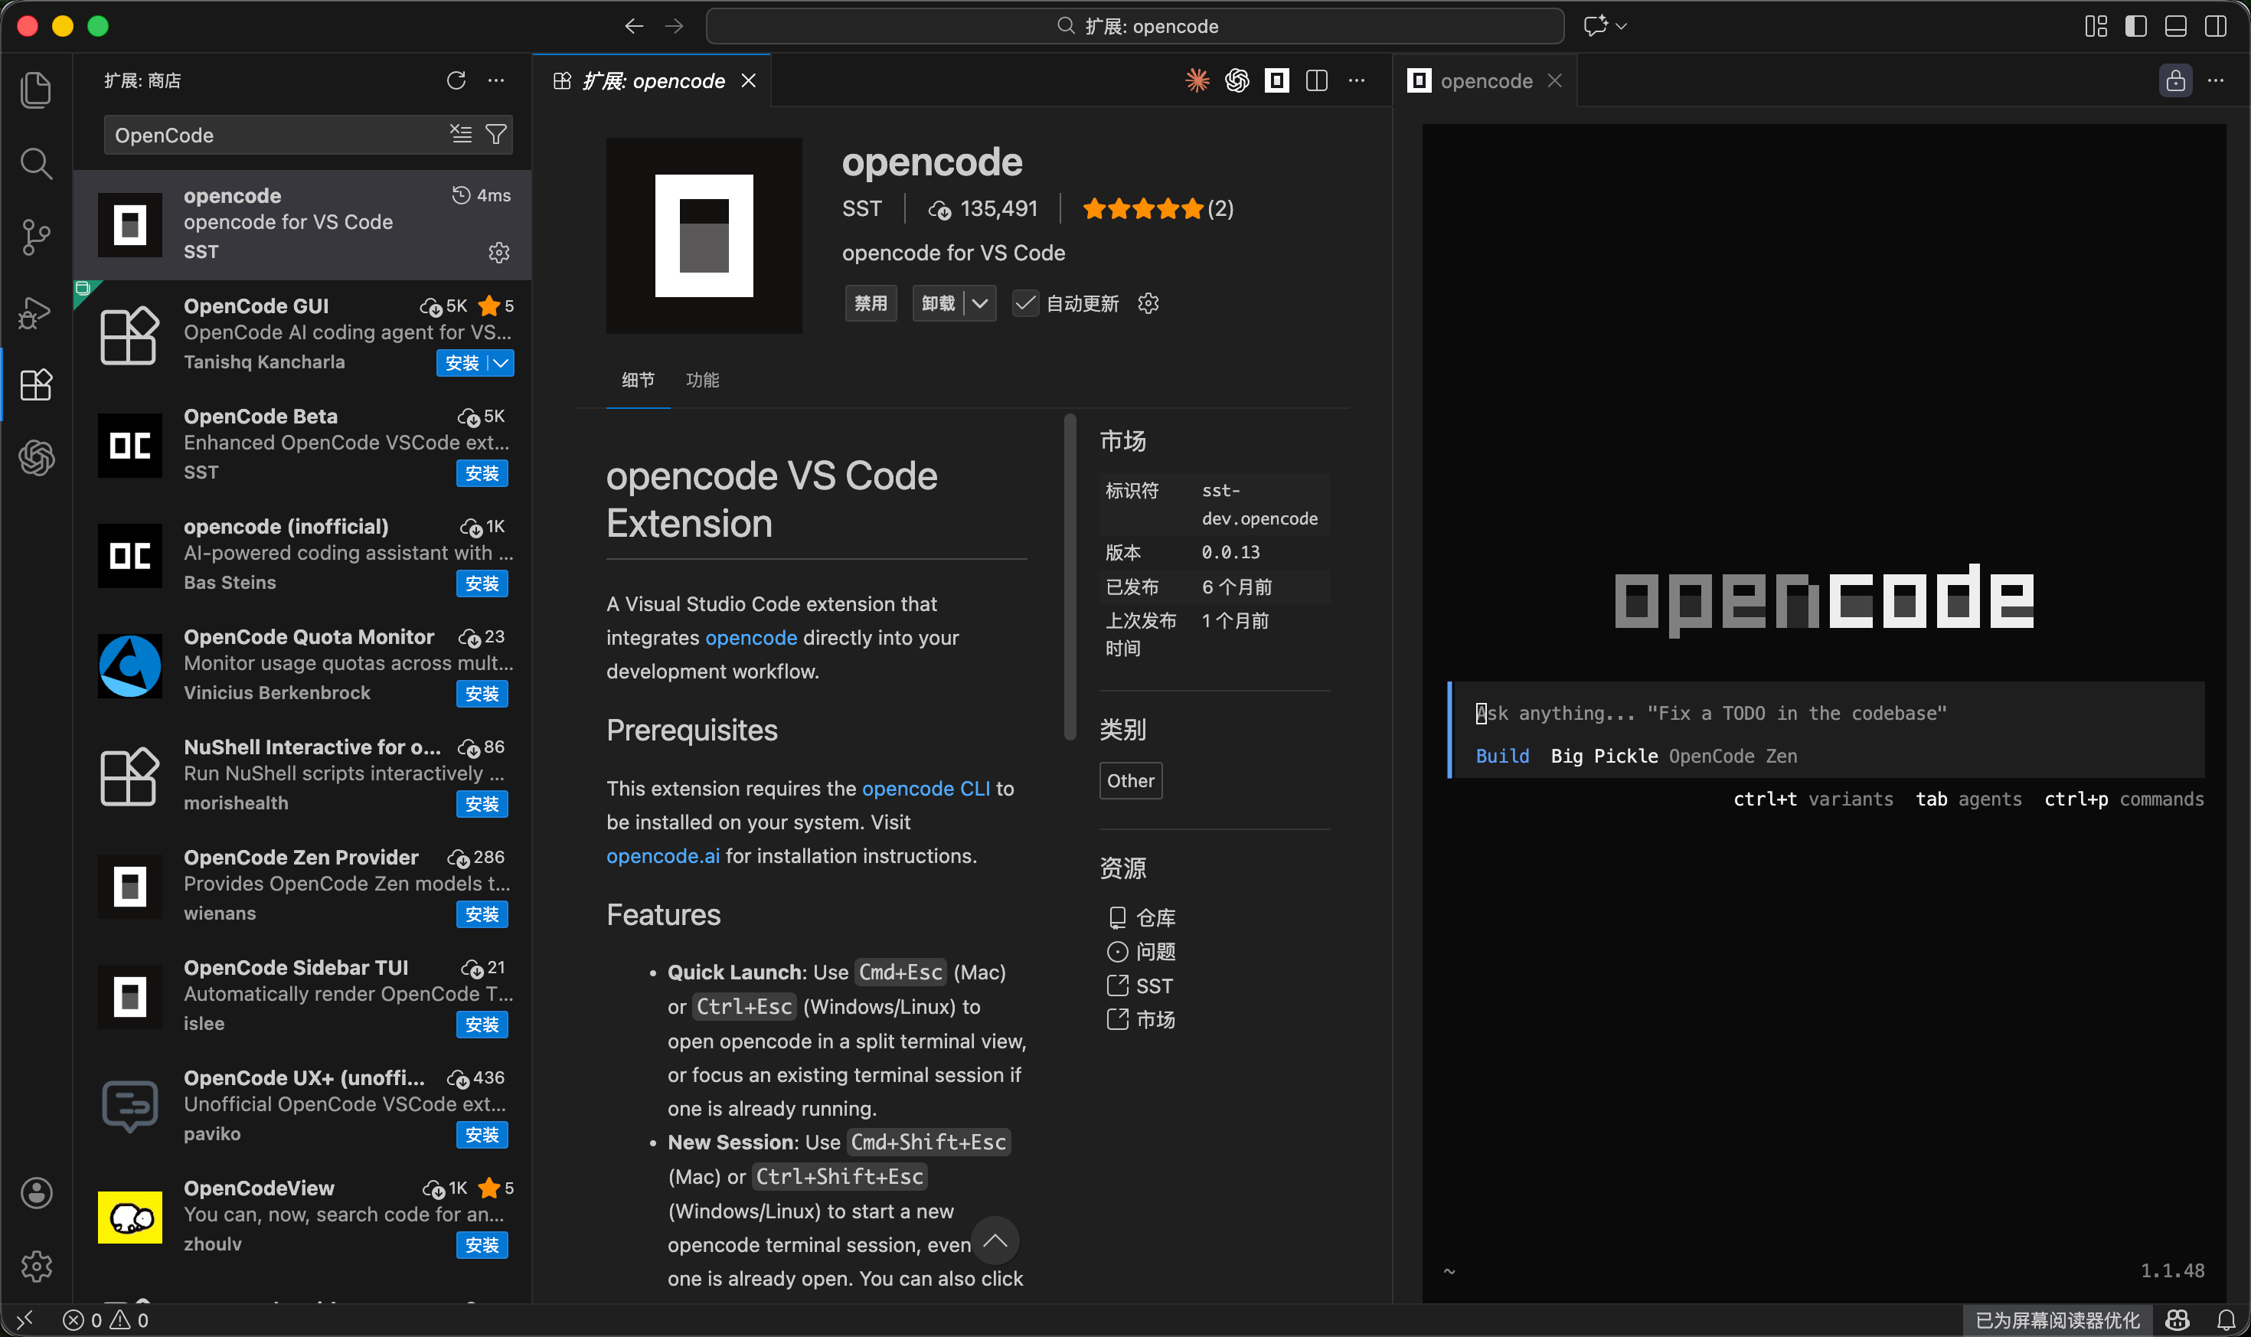Toggle the auto-update checkbox

[1025, 303]
